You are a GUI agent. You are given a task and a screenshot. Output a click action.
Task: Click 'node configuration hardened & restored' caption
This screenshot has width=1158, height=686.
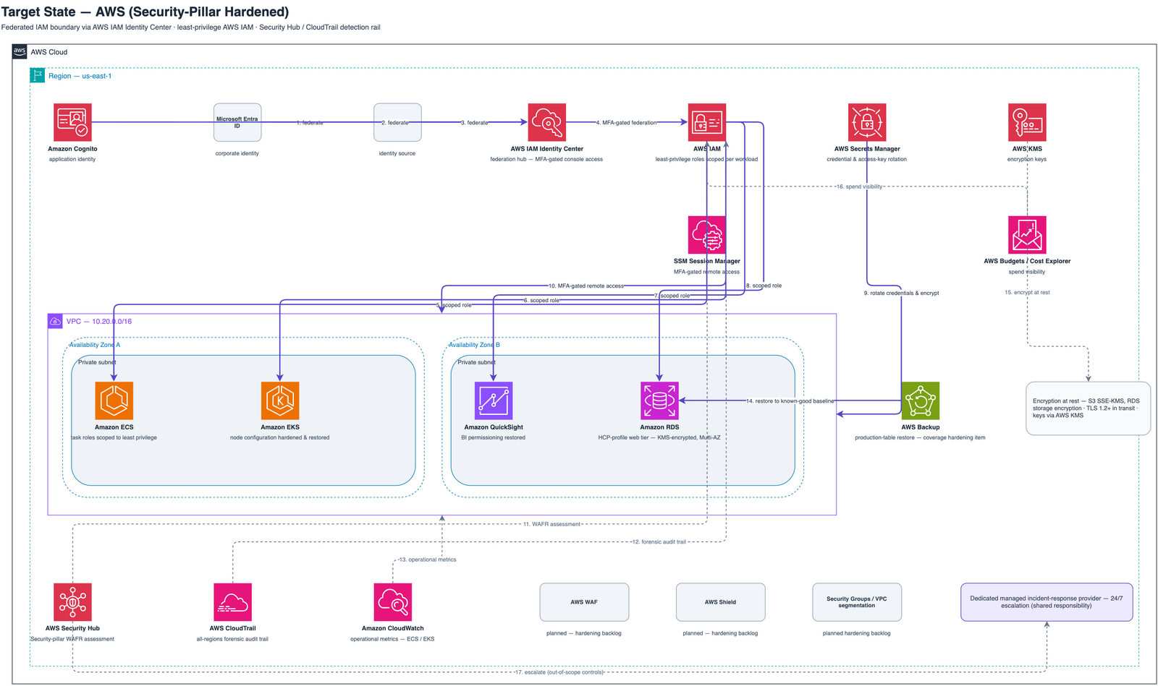coord(280,437)
